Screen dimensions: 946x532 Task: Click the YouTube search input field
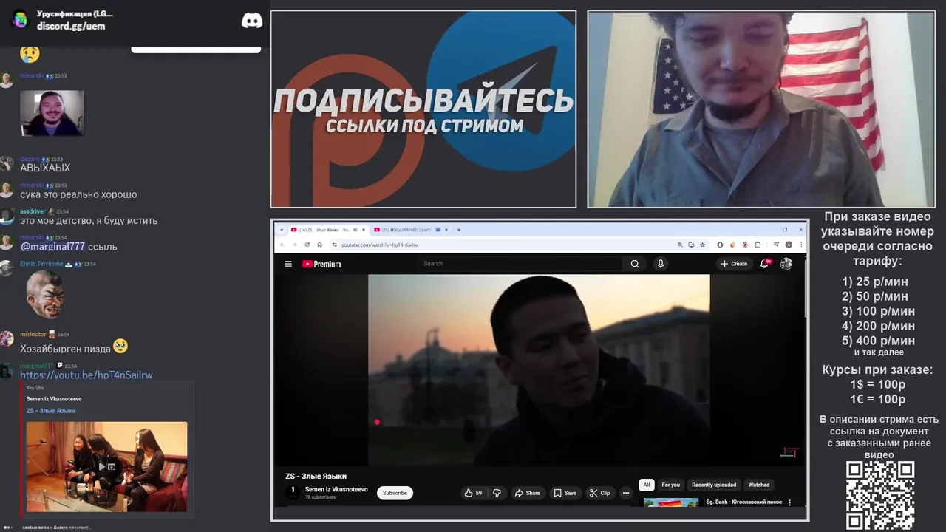coord(521,264)
